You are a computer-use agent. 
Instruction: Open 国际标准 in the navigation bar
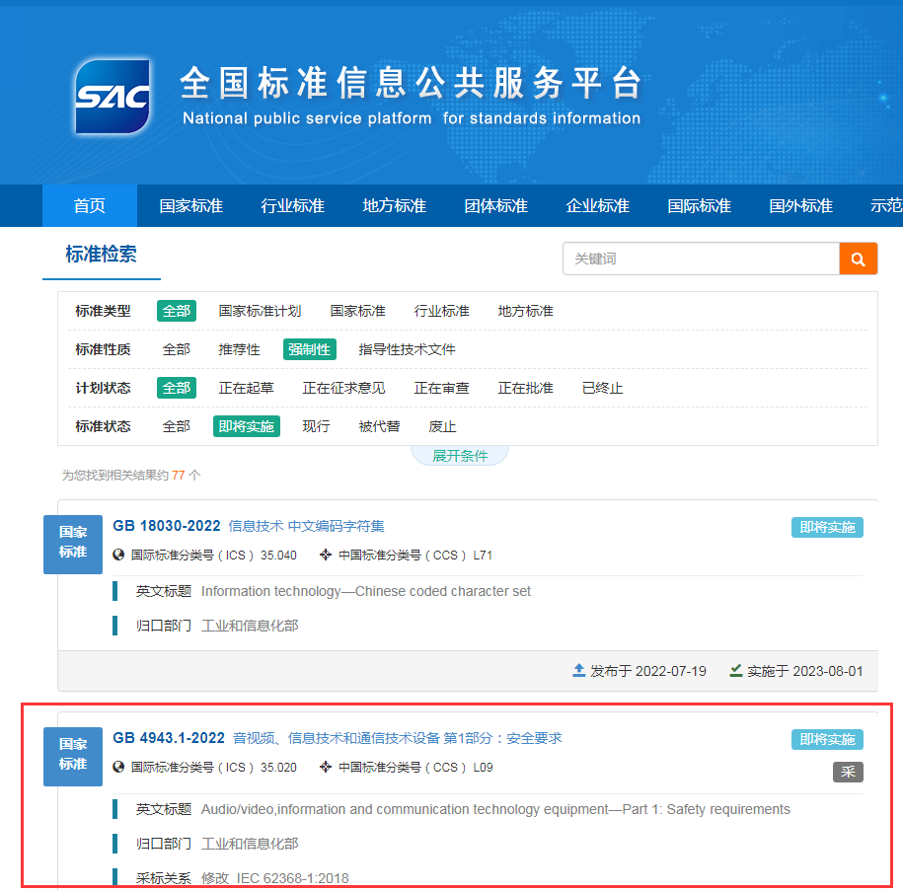(699, 205)
